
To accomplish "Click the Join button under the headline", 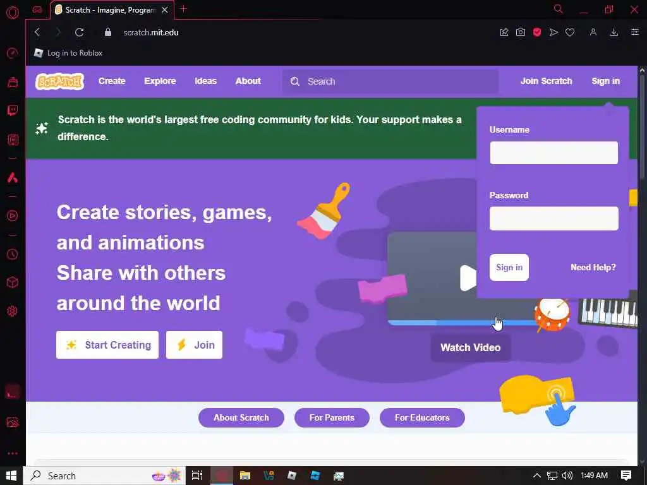I will click(195, 345).
